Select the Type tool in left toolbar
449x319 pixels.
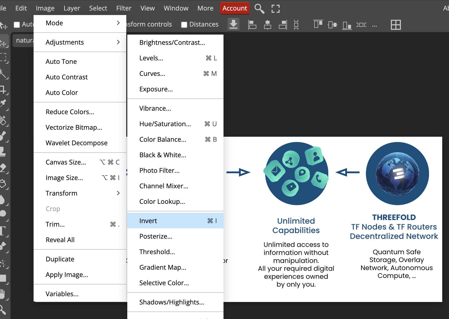click(4, 231)
